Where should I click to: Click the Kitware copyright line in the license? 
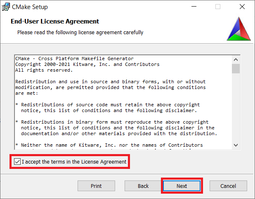(87, 64)
